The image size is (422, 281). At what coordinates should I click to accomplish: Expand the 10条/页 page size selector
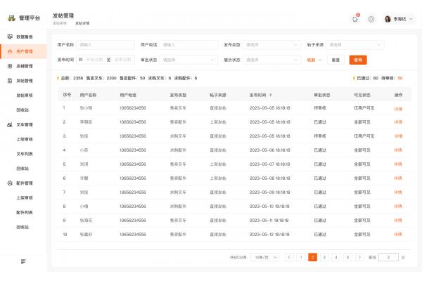click(x=265, y=258)
